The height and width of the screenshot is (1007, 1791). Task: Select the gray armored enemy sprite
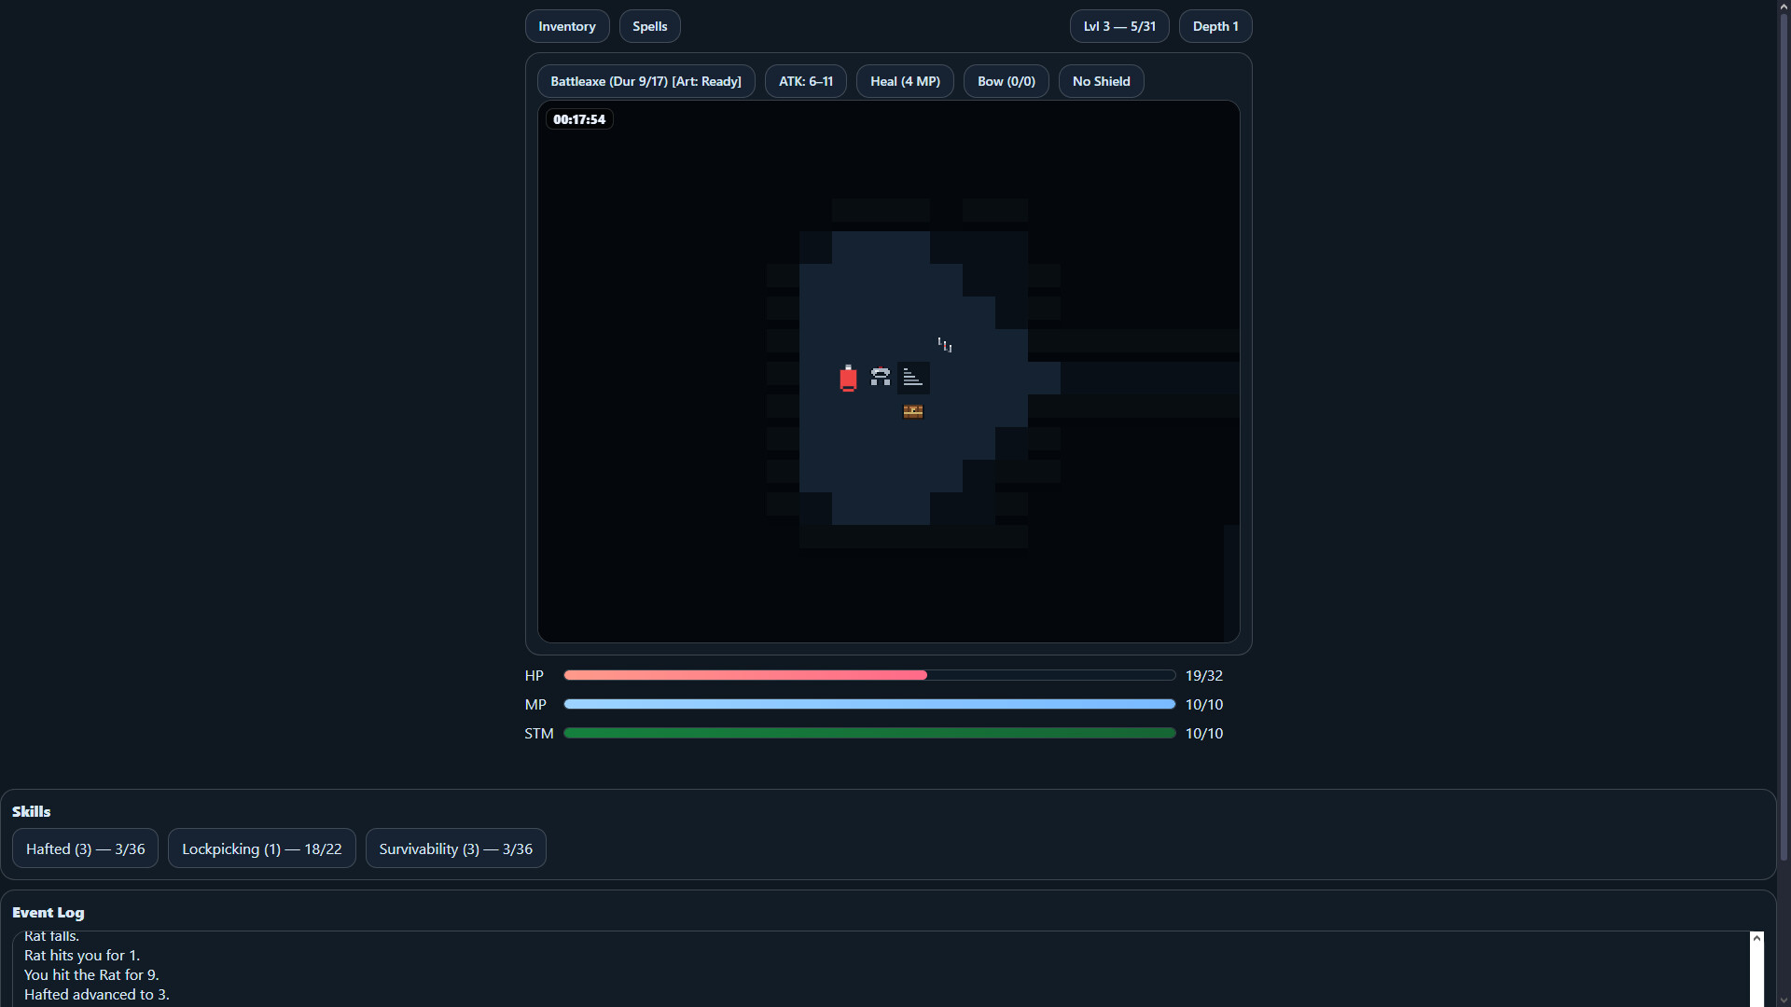880,377
